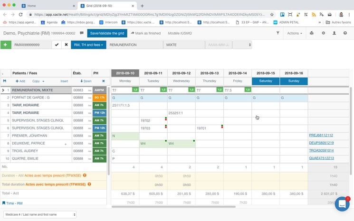Select the Sunday column header
Viewport: 354px width, 221px height.
pos(294,81)
